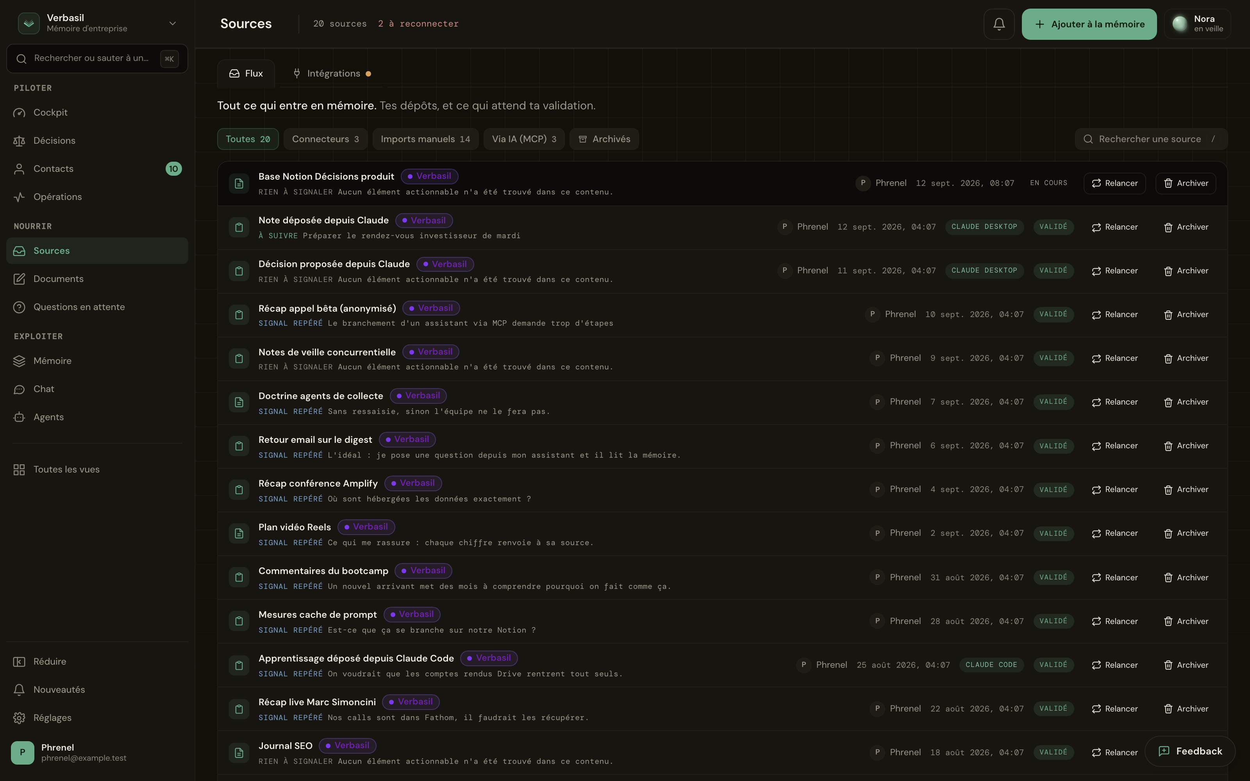The image size is (1250, 781).
Task: Open the Agents section
Action: coord(97,417)
